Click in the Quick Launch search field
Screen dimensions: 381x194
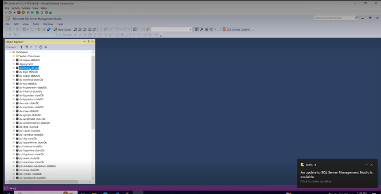[x=334, y=18]
